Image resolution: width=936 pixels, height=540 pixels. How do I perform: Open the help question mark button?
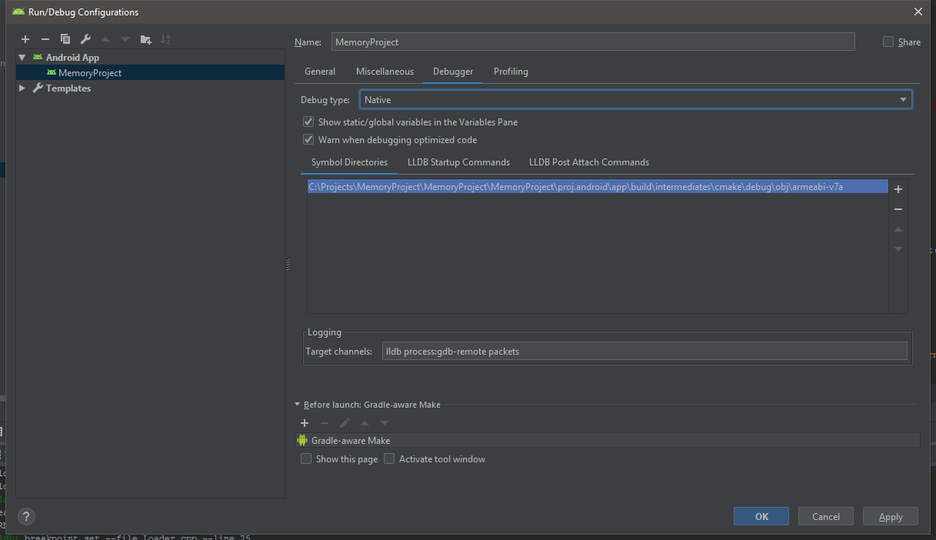coord(26,516)
